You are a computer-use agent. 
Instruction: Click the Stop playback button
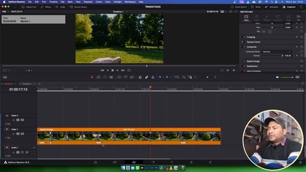coord(112,70)
